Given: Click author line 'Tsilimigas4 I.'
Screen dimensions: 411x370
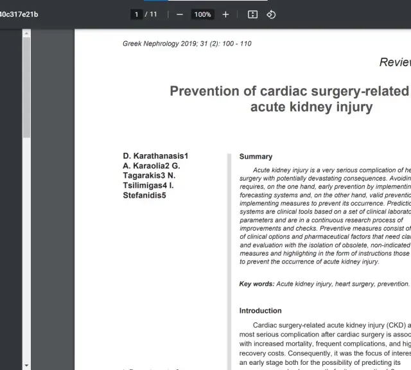Looking at the screenshot, I should click(x=148, y=186).
